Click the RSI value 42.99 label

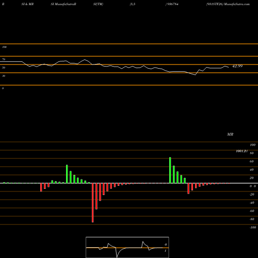[x=237, y=66]
